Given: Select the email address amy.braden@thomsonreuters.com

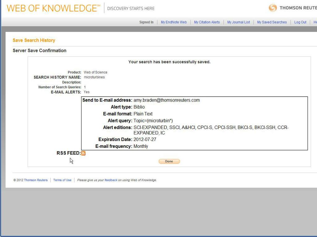Looking at the screenshot, I should coord(167,100).
